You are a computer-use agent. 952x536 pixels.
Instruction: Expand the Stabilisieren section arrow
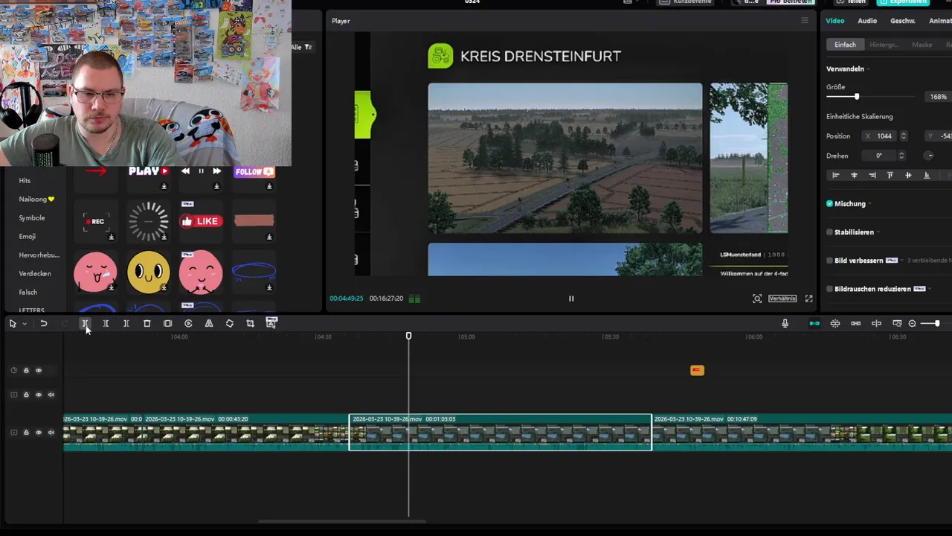[878, 232]
